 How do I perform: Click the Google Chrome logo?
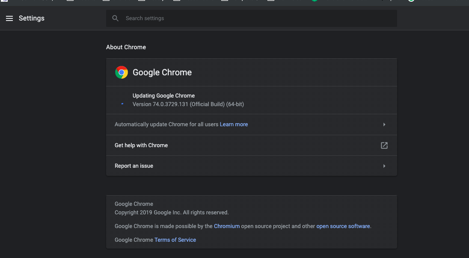pos(122,72)
